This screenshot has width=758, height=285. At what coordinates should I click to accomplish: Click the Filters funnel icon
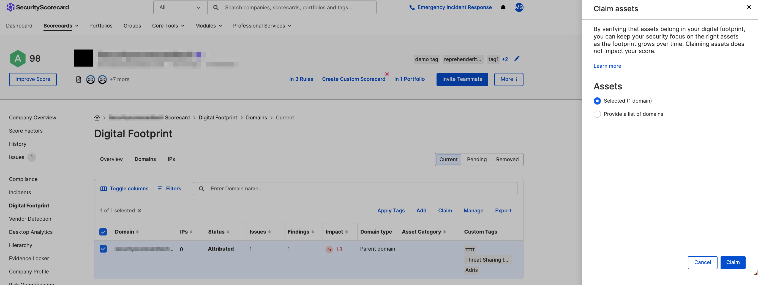[160, 188]
